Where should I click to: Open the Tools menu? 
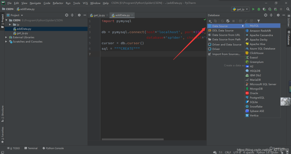(x=77, y=3)
